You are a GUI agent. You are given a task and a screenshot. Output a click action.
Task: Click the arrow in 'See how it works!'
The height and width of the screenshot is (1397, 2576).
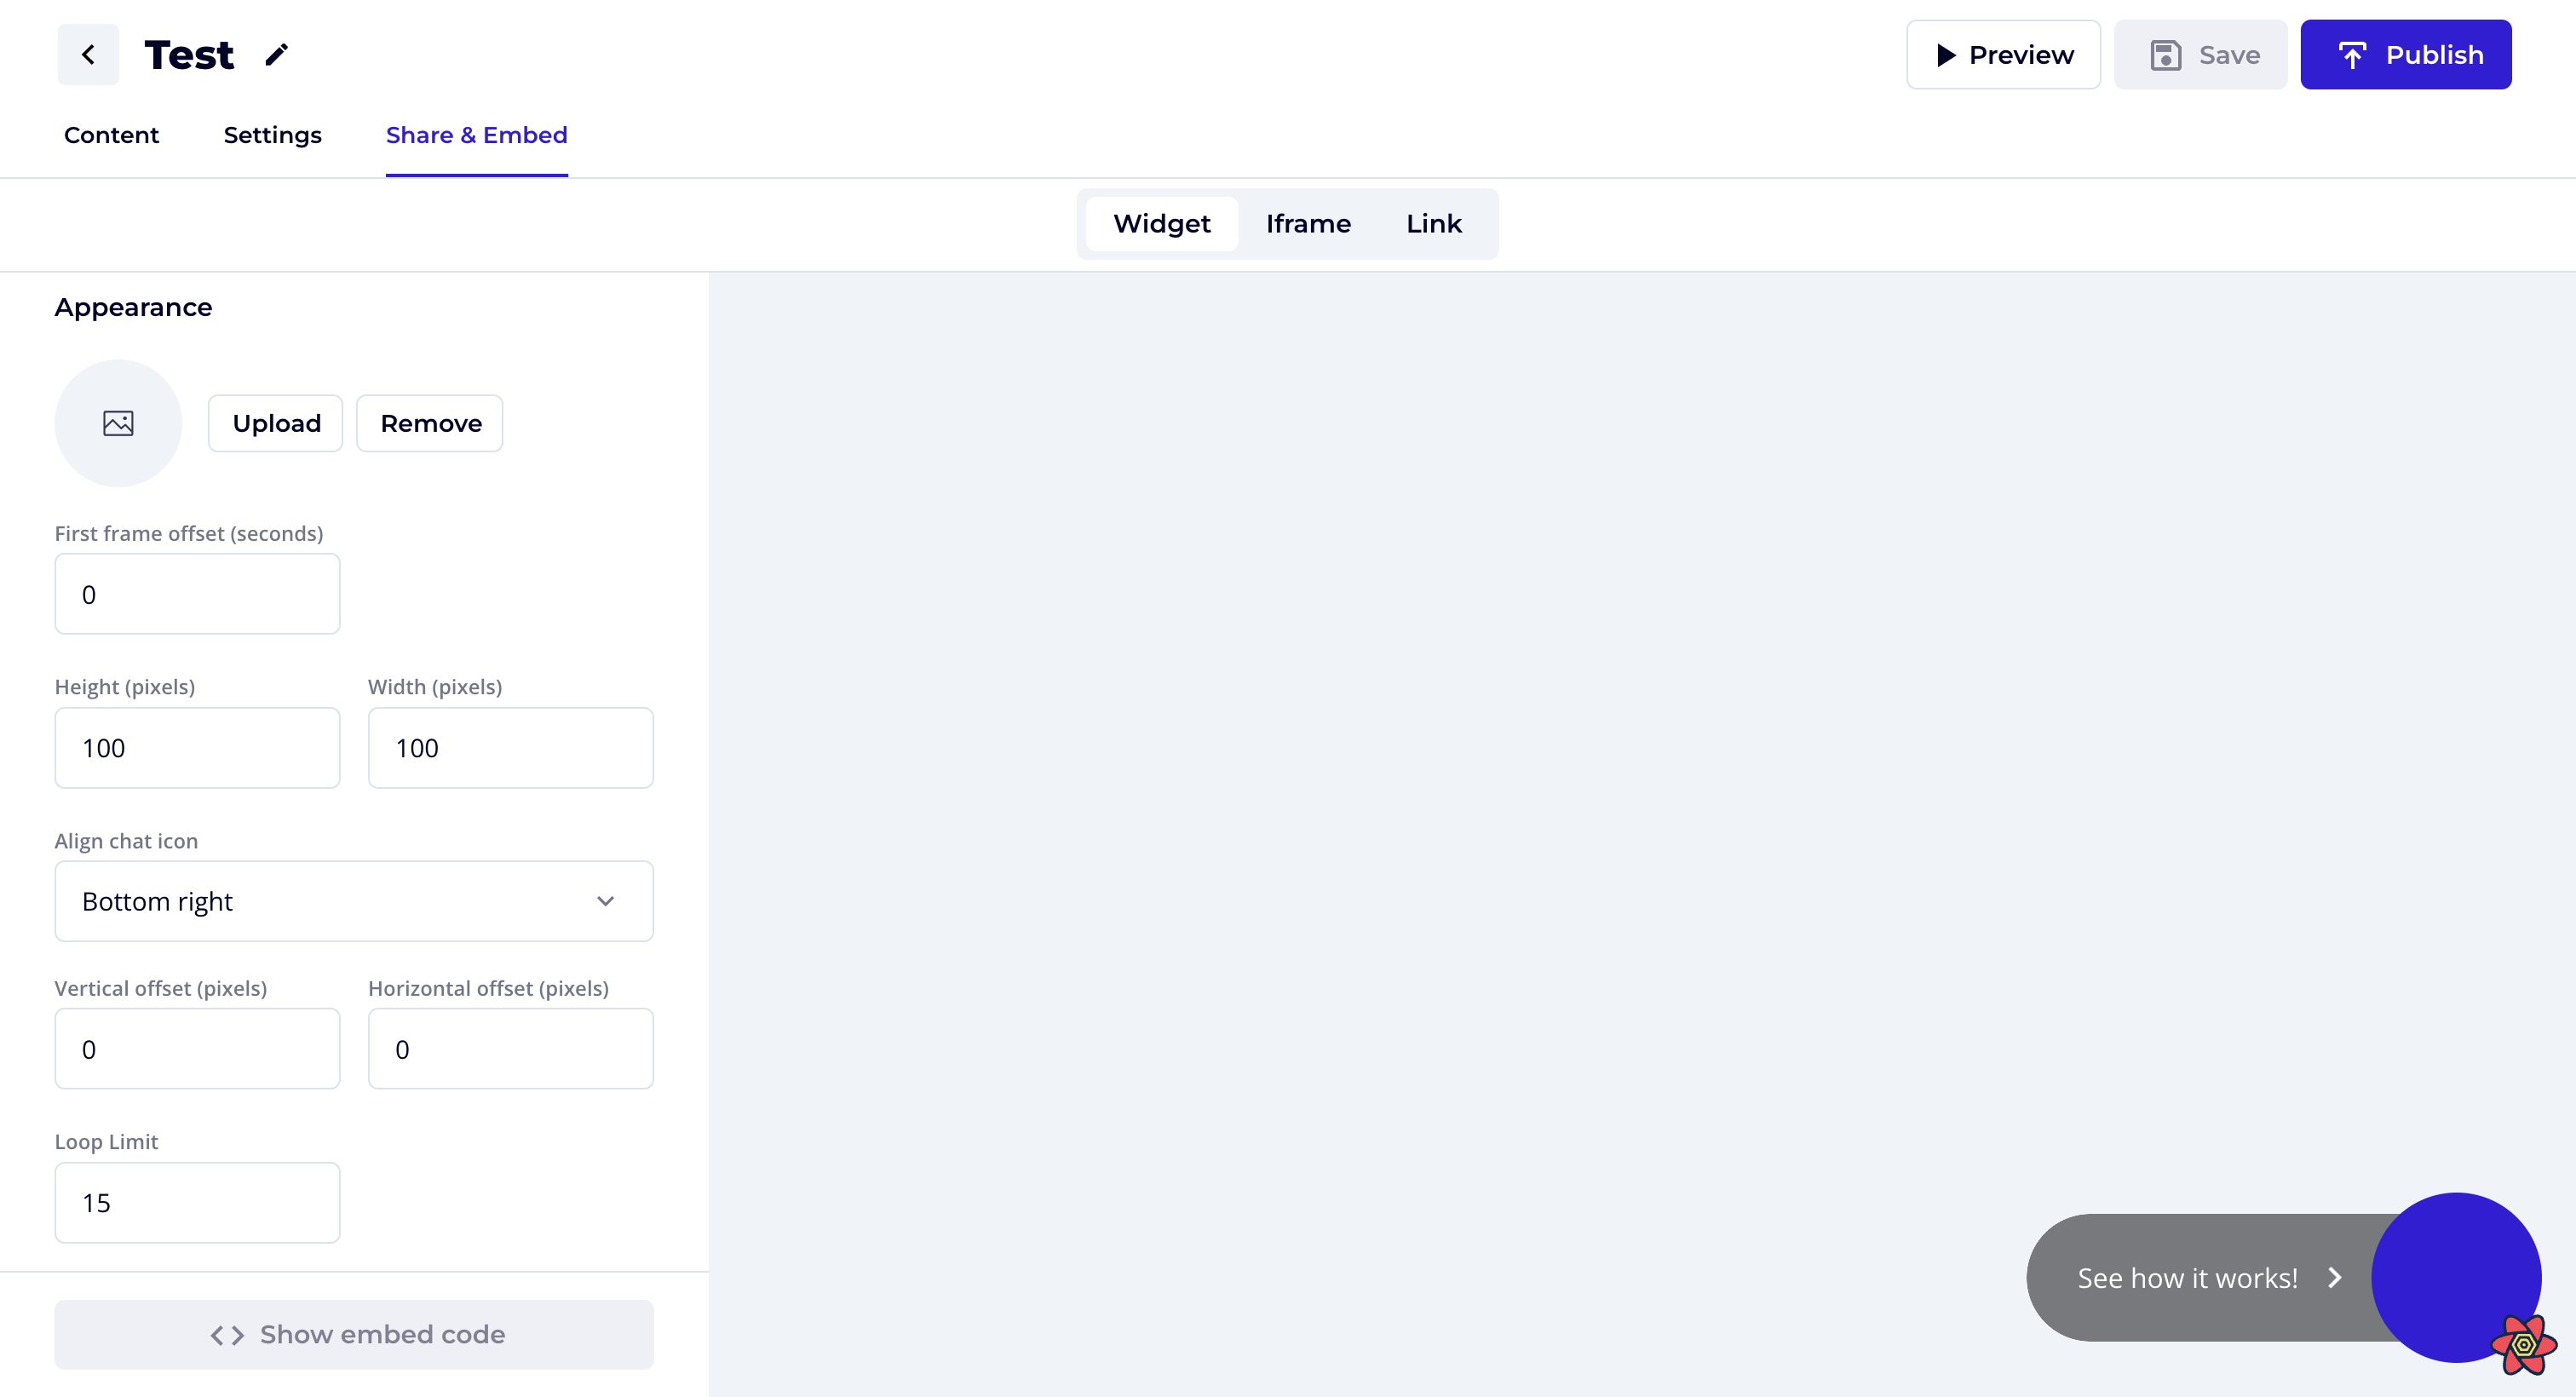(x=2335, y=1278)
